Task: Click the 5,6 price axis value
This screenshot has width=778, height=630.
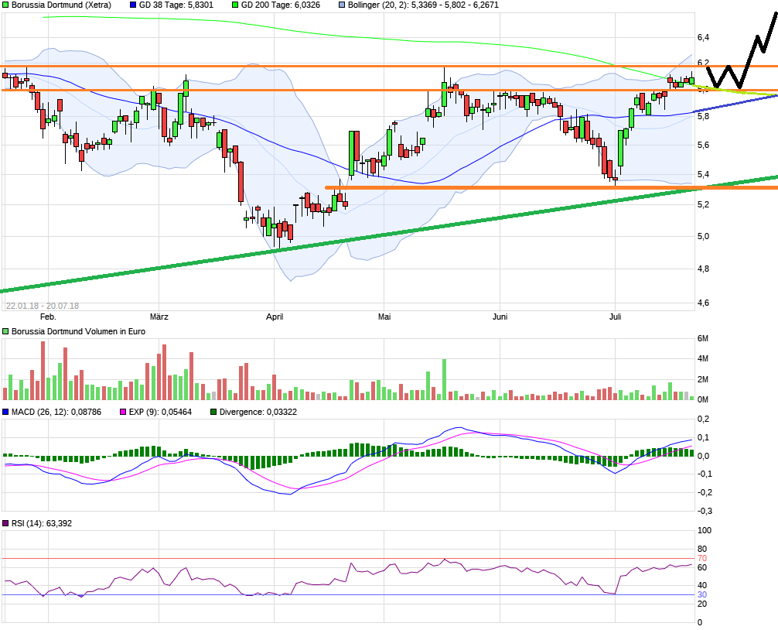Action: coord(703,145)
